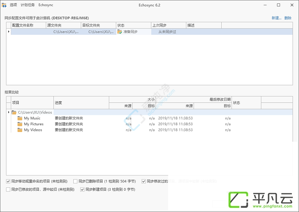
Task: Toggle 同步已修改的项目，源中较旧 checkbox
Action: click(x=8, y=190)
